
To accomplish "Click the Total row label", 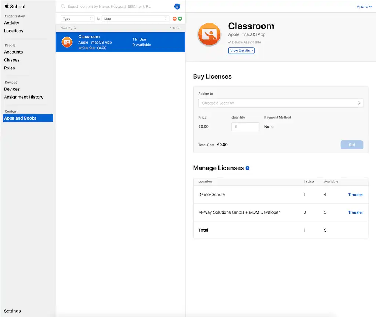I will click(203, 230).
